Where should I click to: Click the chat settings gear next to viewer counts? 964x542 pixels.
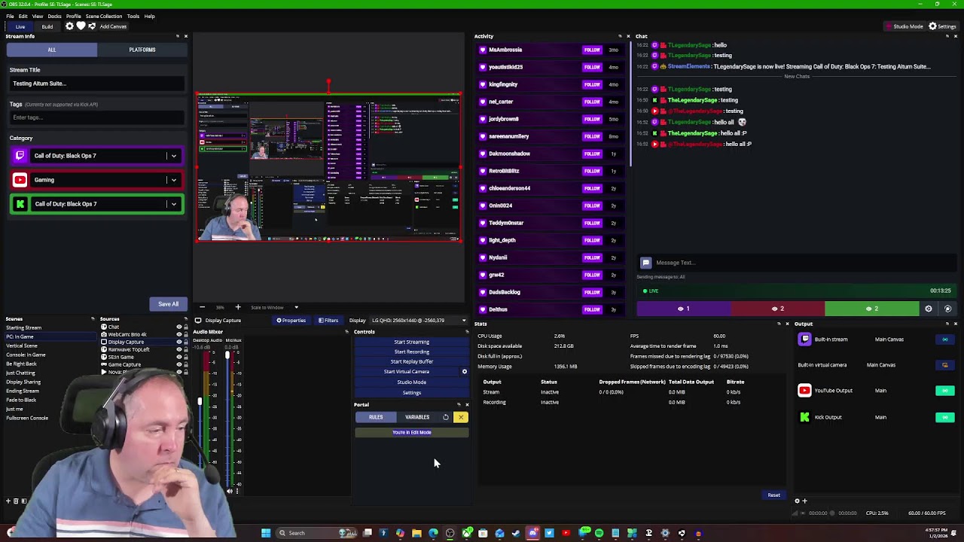pos(929,309)
